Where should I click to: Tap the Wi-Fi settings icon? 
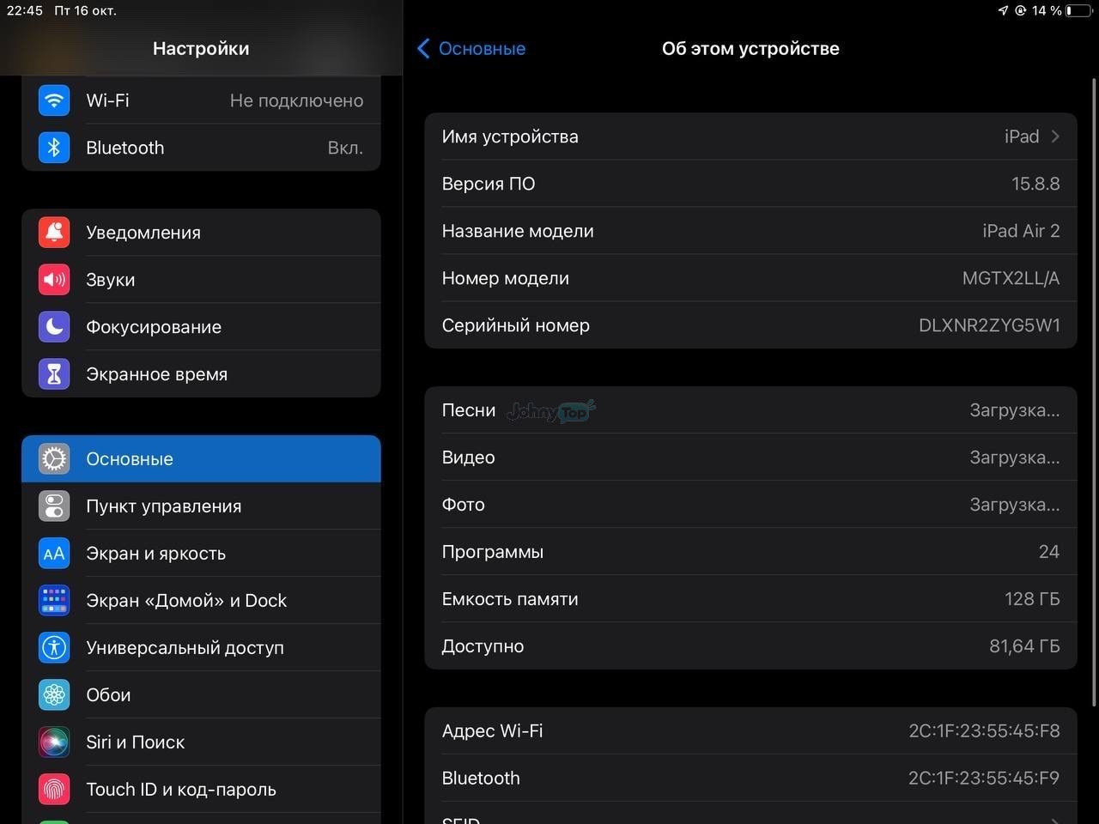[x=54, y=100]
